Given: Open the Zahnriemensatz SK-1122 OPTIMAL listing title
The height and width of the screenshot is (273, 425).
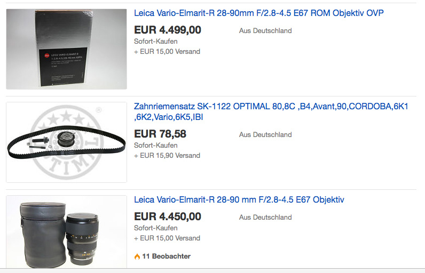Looking at the screenshot, I should [271, 107].
